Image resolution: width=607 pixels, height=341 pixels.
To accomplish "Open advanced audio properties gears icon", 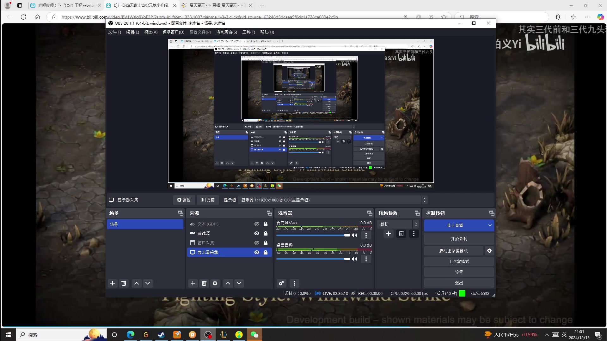I will 281,283.
